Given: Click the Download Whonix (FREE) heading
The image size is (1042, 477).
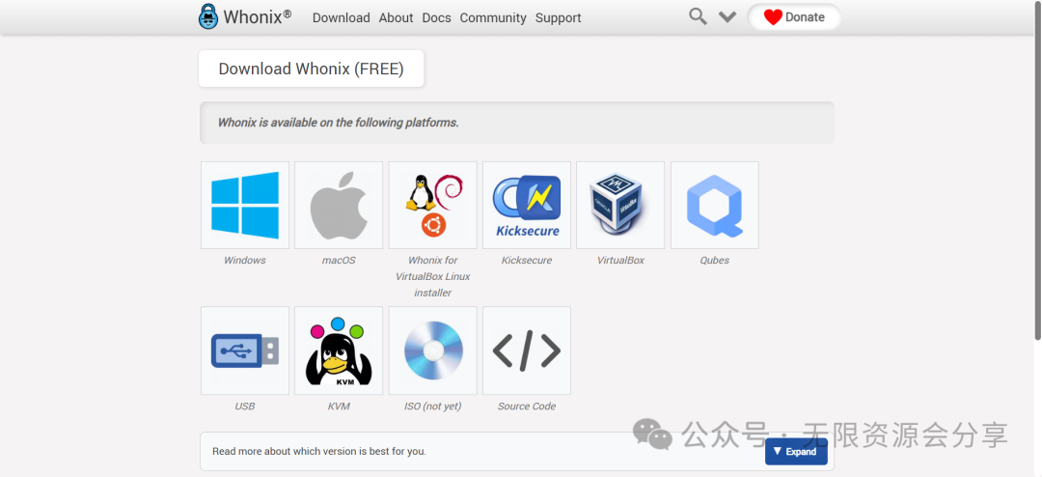Looking at the screenshot, I should pyautogui.click(x=311, y=69).
